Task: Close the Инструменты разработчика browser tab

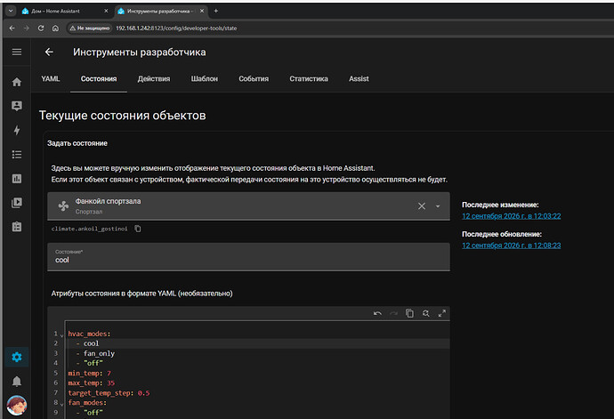Action: point(202,11)
